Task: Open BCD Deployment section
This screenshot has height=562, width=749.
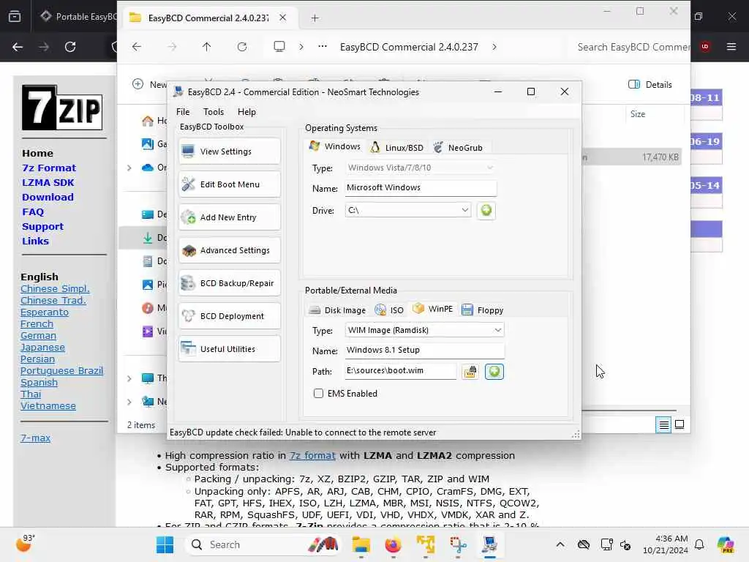Action: (x=229, y=316)
